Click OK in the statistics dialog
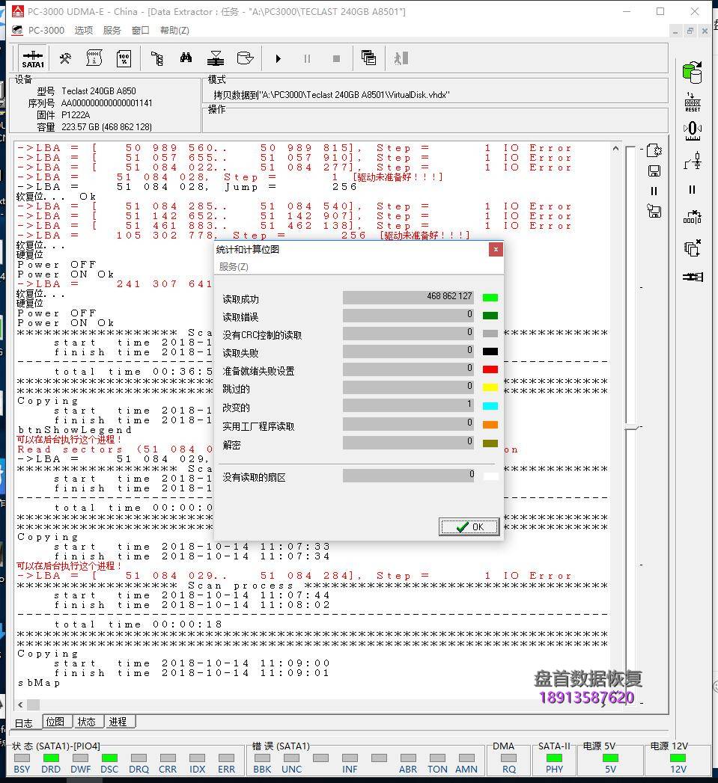 pyautogui.click(x=469, y=526)
